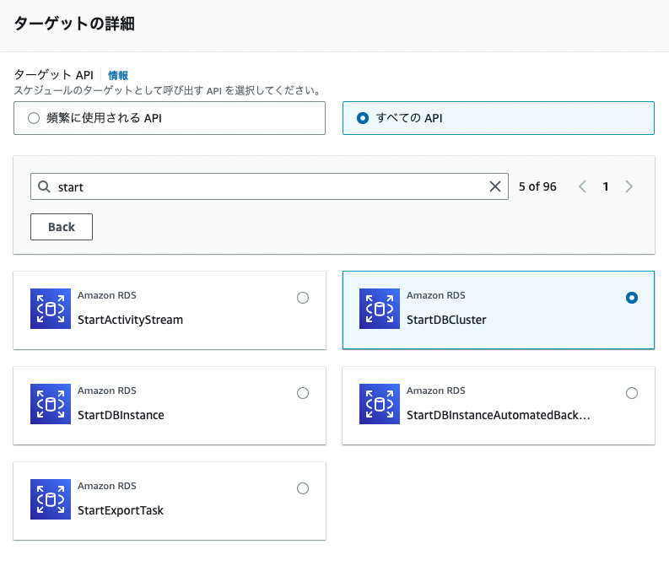Choose the StartDBInstance radio button
This screenshot has height=571, width=669.
point(303,393)
